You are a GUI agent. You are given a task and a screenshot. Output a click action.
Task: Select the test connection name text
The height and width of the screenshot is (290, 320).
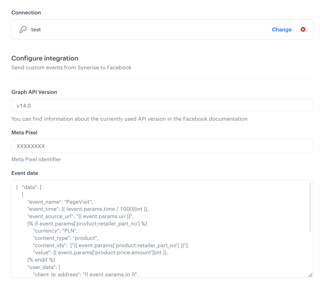click(36, 30)
